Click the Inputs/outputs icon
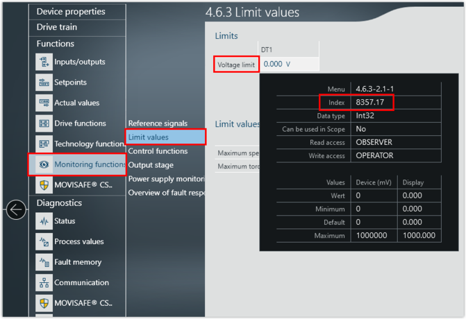Screen dimensions: 466x319 click(44, 62)
